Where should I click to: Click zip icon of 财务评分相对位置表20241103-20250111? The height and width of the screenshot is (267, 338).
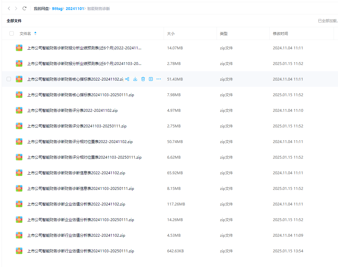(x=19, y=157)
